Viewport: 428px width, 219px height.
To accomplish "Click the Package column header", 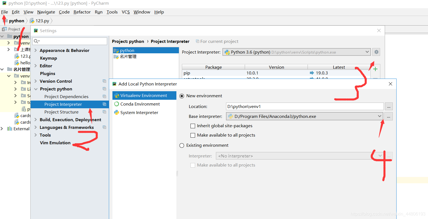I will [214, 67].
